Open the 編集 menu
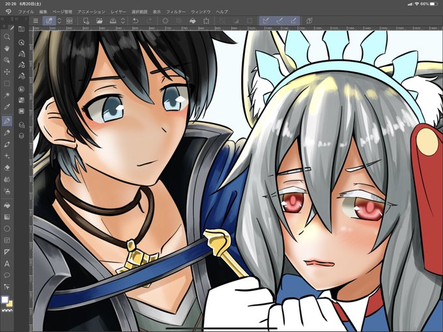The width and height of the screenshot is (443, 332). pyautogui.click(x=43, y=12)
